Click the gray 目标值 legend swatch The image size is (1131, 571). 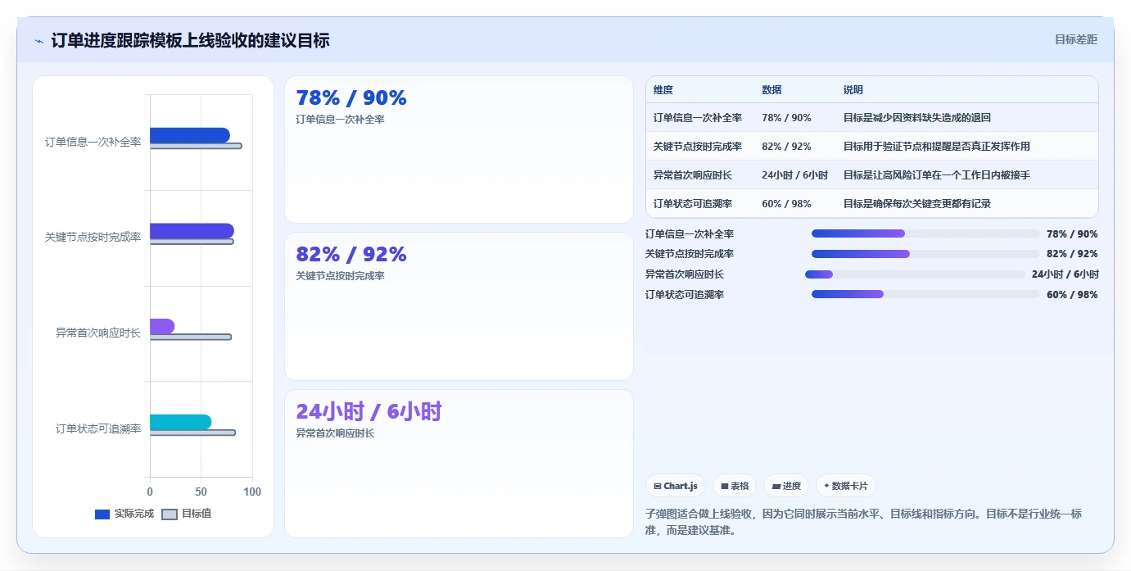[x=170, y=514]
